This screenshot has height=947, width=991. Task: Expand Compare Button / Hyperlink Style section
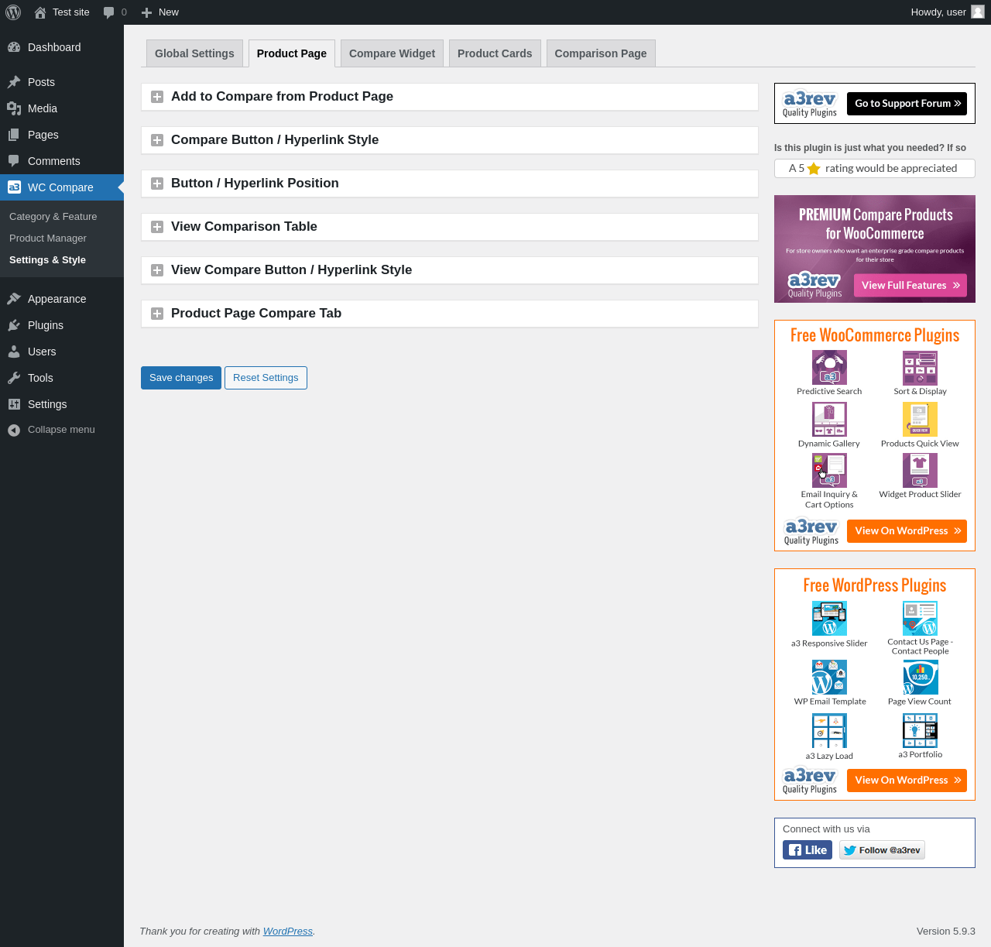pyautogui.click(x=449, y=140)
